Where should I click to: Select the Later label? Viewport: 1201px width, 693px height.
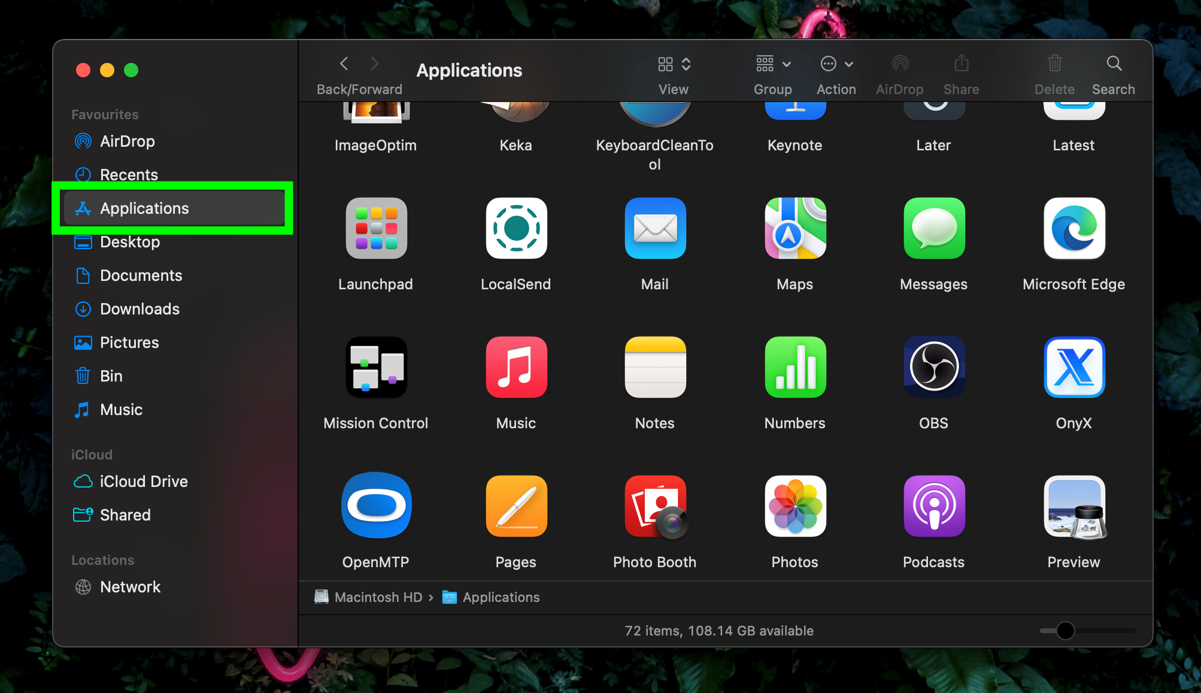point(933,146)
